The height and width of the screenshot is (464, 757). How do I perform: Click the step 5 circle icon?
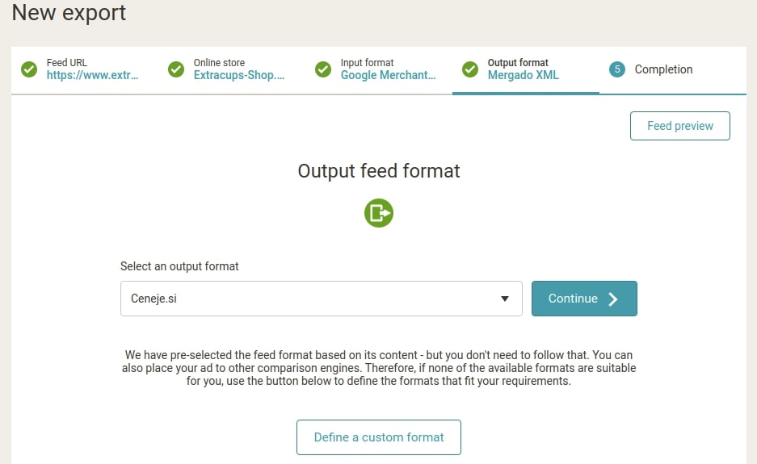617,69
